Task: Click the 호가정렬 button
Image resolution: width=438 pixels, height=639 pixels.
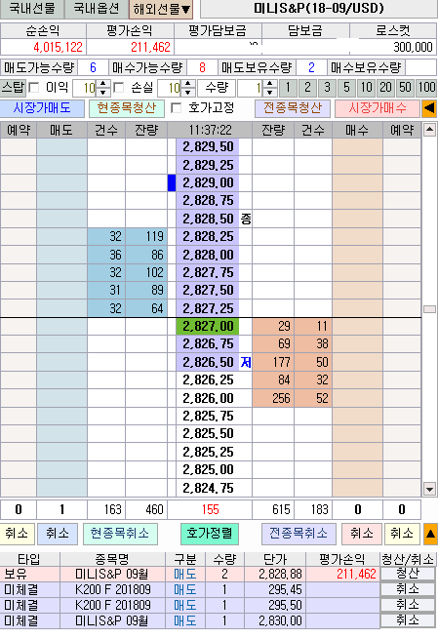Action: (210, 534)
